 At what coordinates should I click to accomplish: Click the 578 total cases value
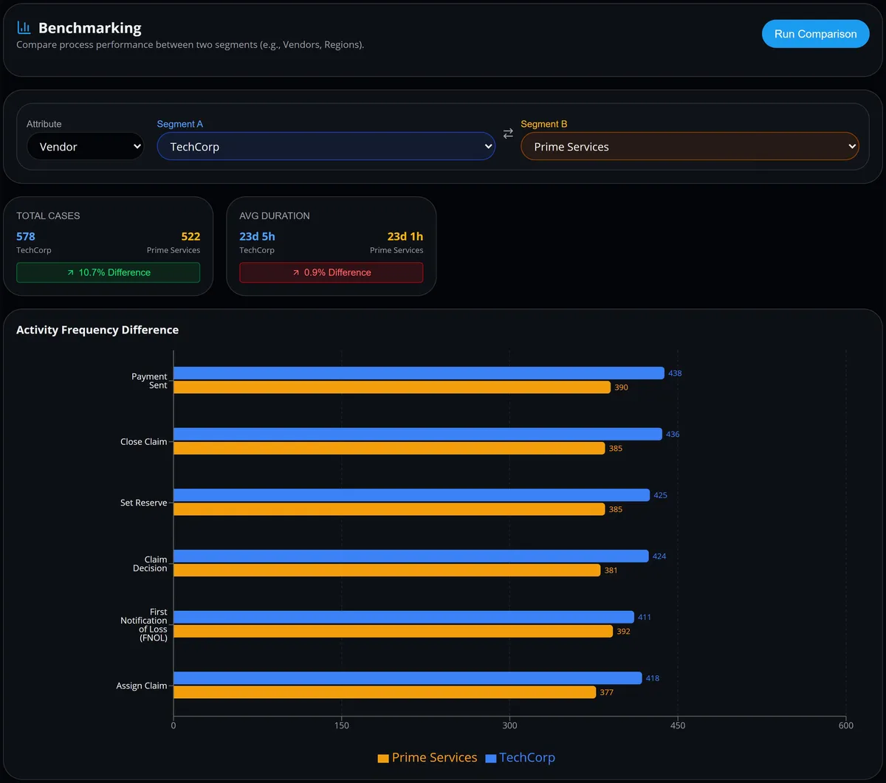pyautogui.click(x=26, y=237)
